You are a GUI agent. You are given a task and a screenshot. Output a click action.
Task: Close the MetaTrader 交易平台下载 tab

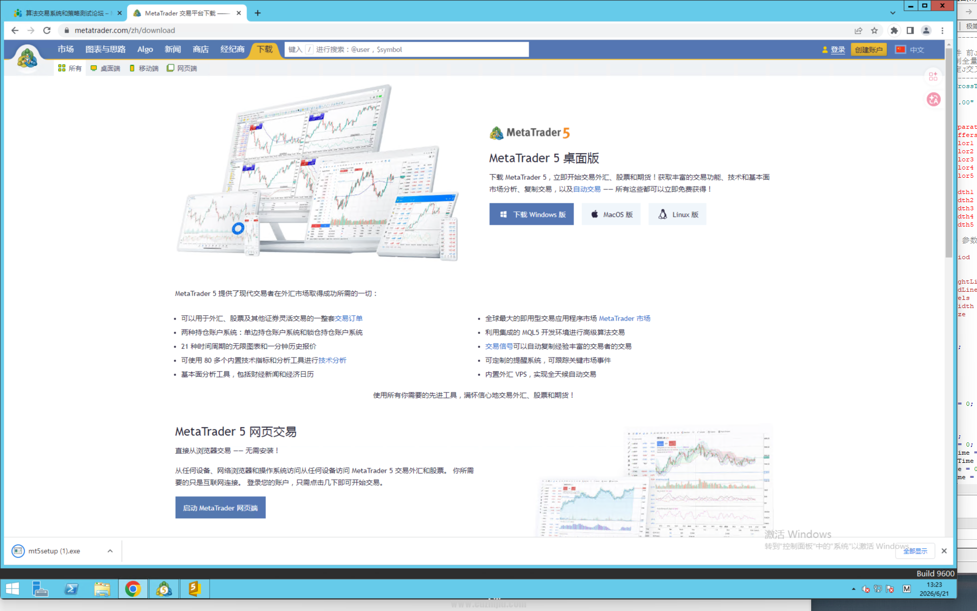coord(239,13)
